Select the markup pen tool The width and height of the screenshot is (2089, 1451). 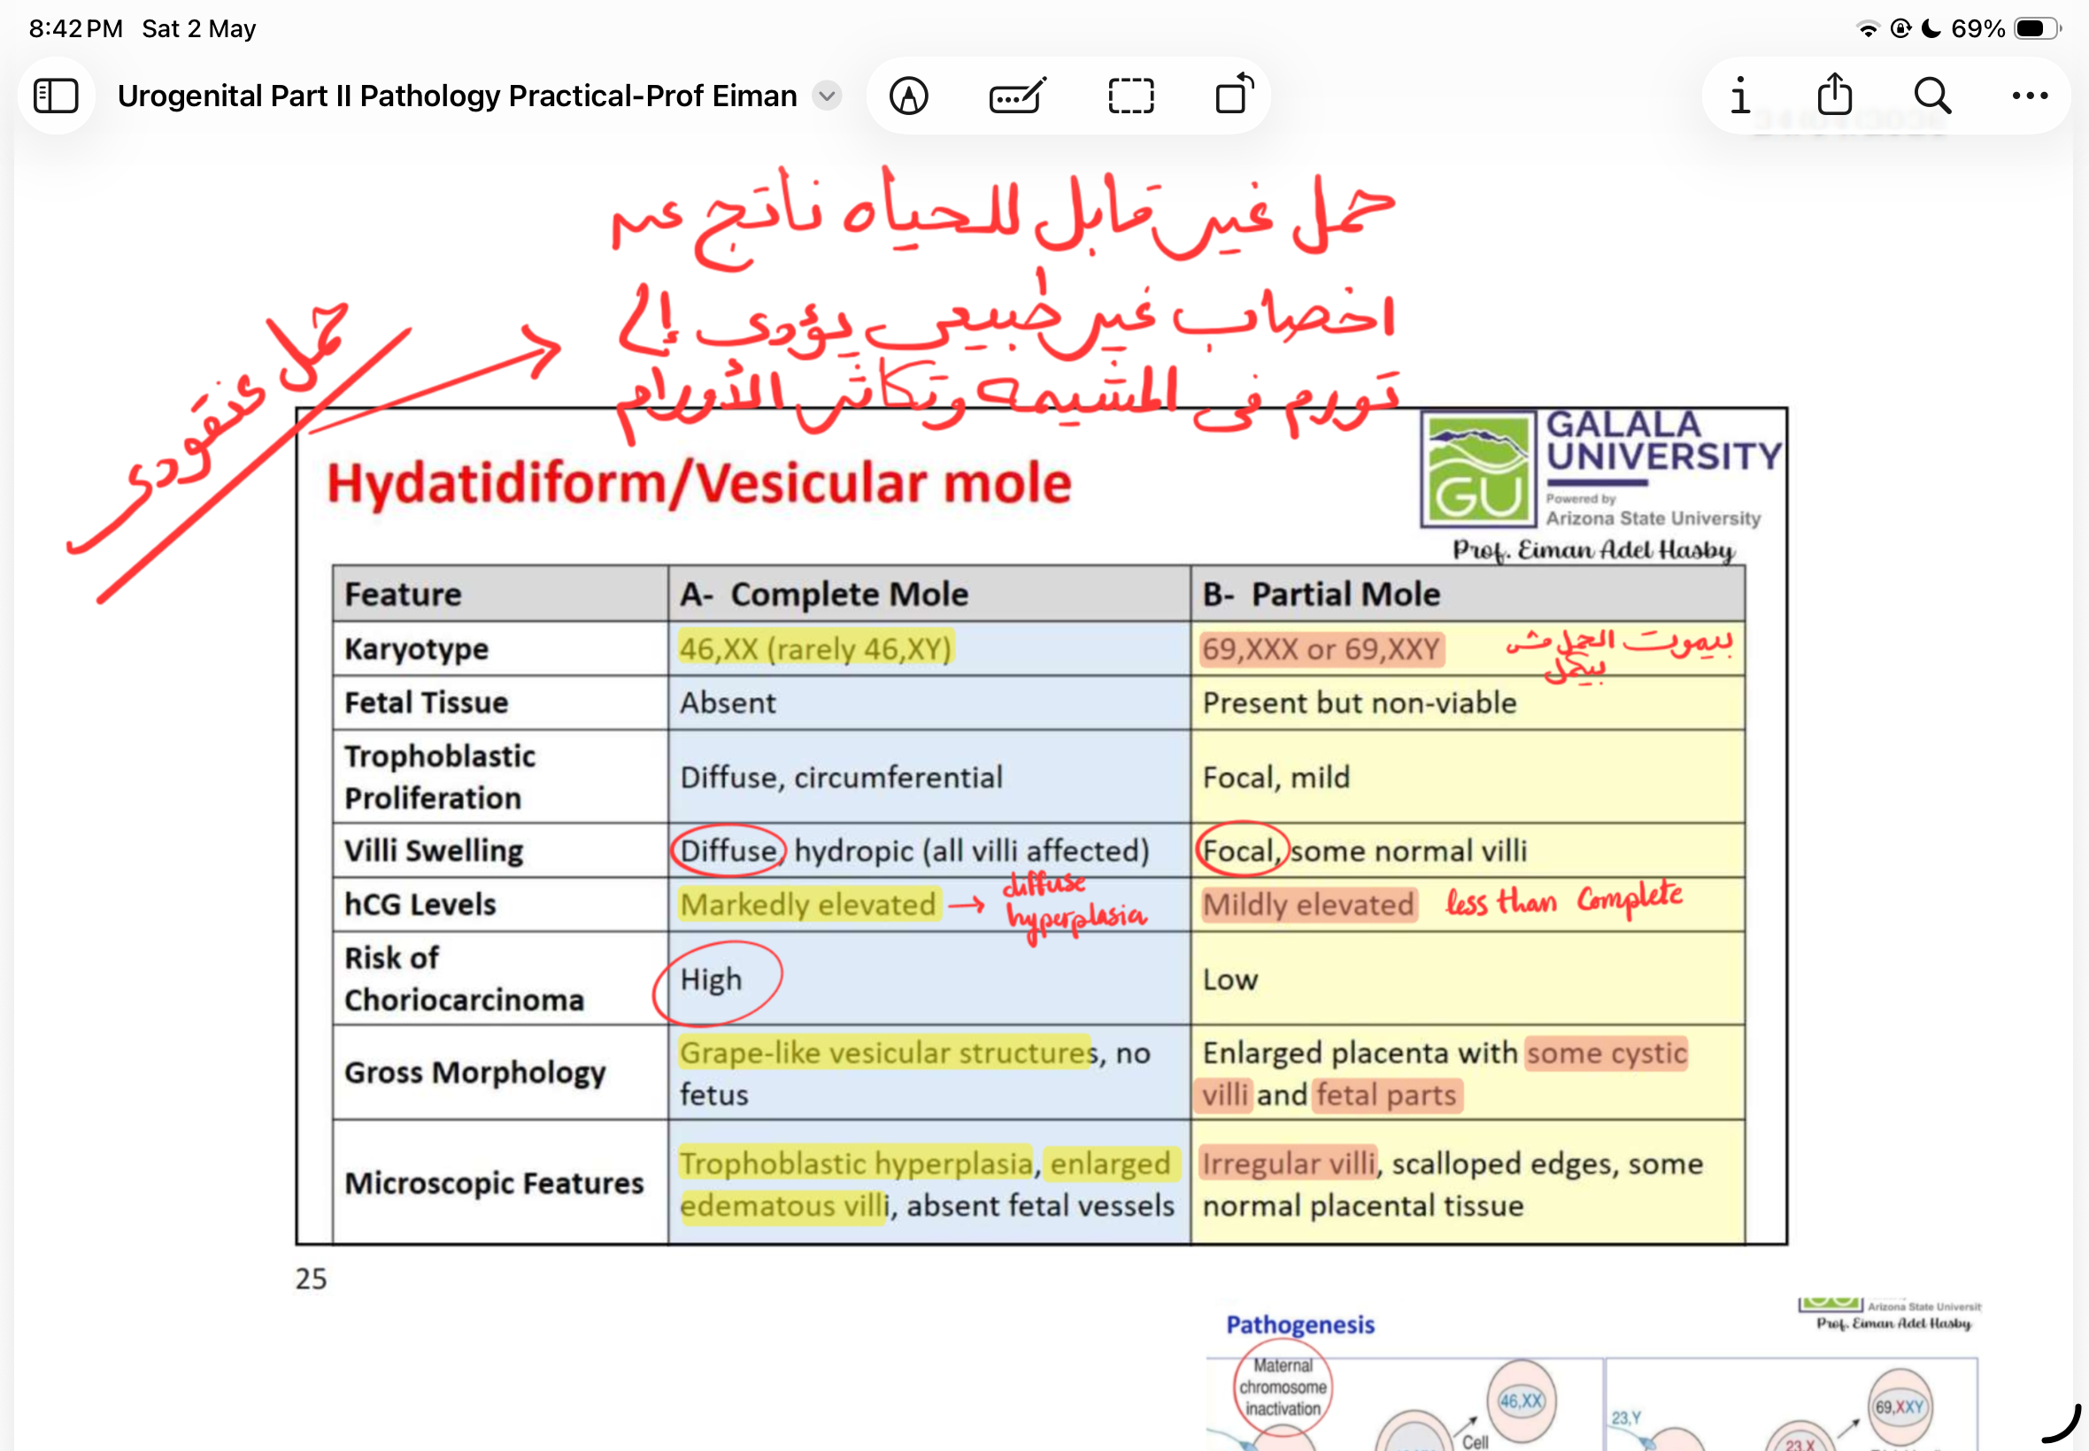(x=908, y=96)
